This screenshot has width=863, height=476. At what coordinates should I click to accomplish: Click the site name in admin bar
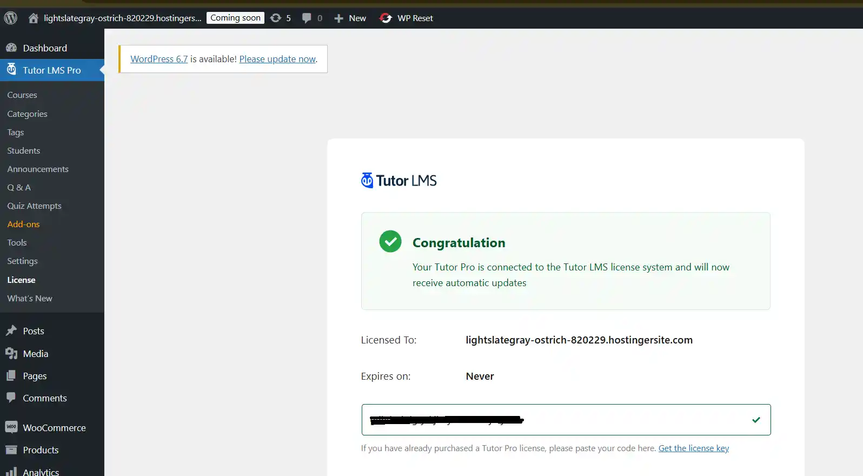(122, 18)
